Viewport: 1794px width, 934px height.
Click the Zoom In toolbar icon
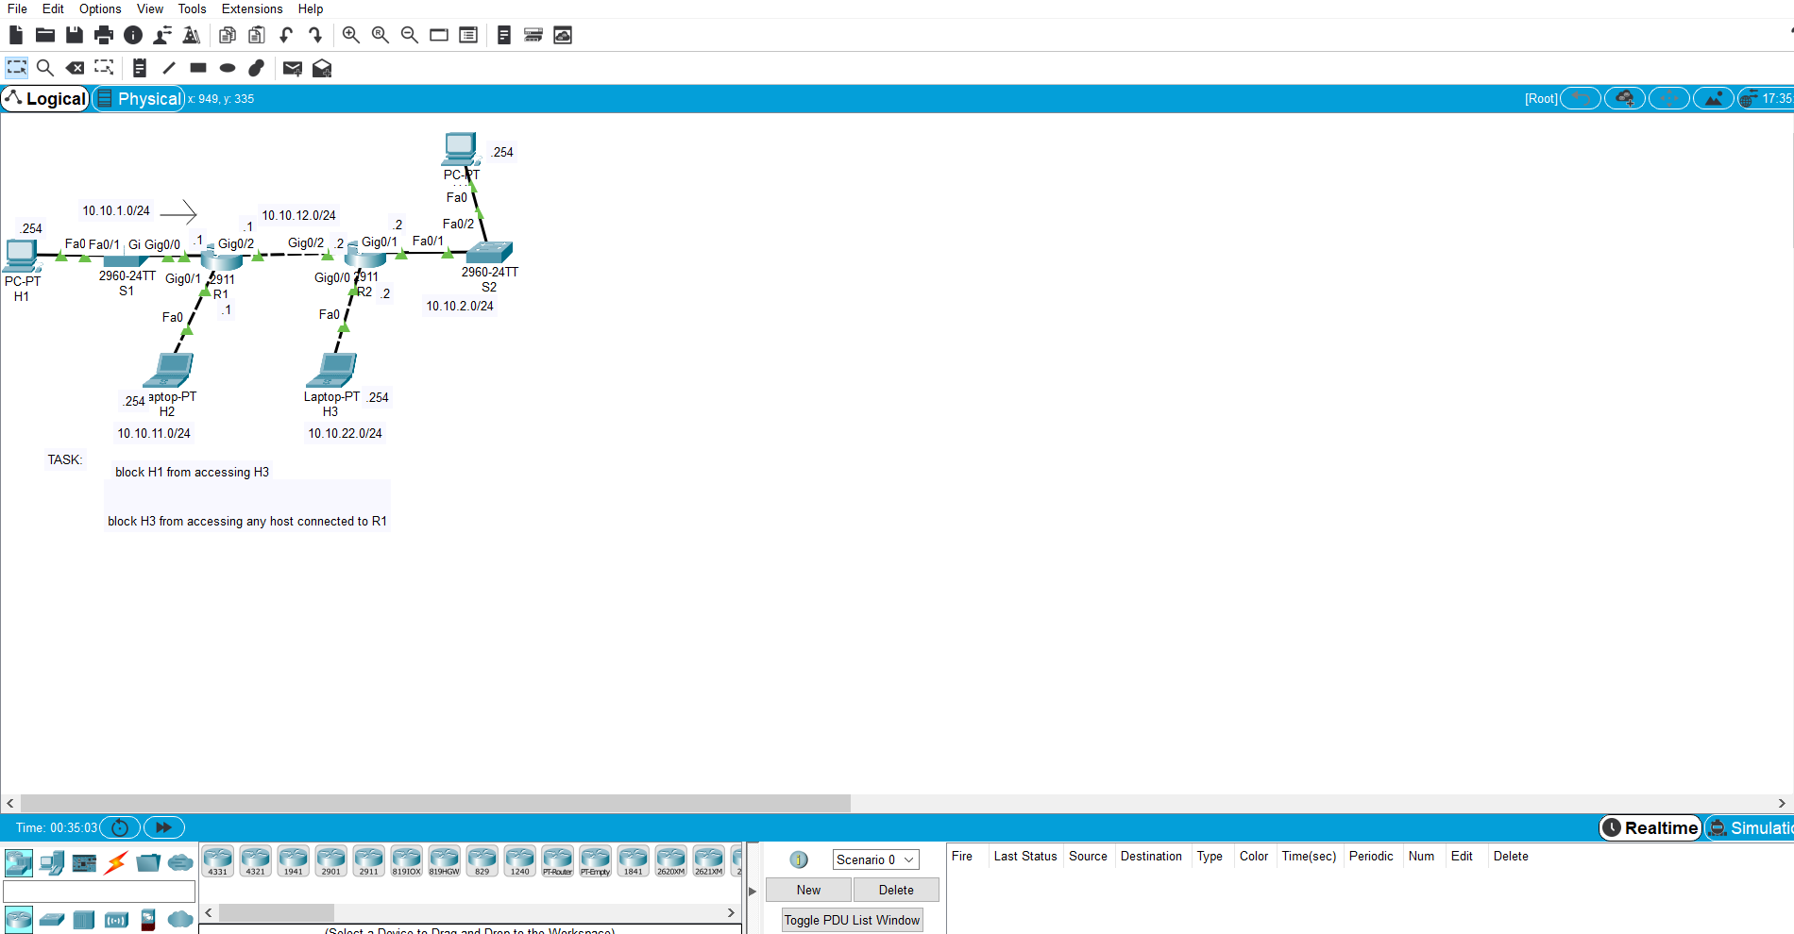pos(350,35)
